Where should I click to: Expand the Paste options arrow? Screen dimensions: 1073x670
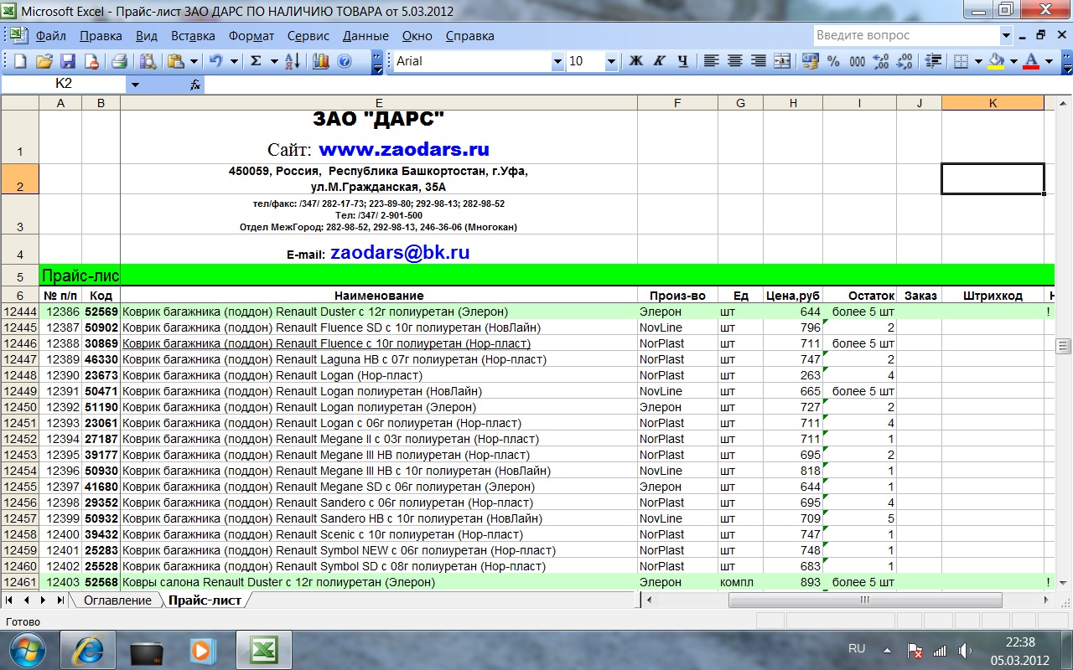point(194,61)
